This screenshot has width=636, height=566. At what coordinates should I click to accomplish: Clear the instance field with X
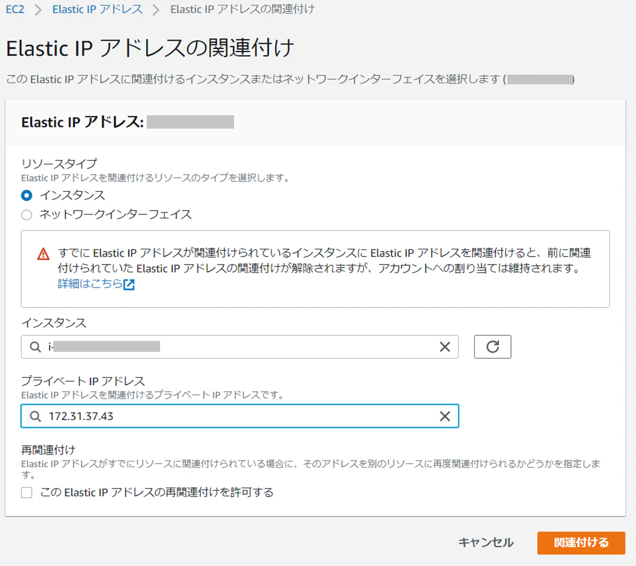coord(445,347)
